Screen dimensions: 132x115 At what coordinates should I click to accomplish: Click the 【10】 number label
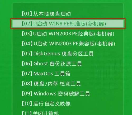click(x=27, y=104)
